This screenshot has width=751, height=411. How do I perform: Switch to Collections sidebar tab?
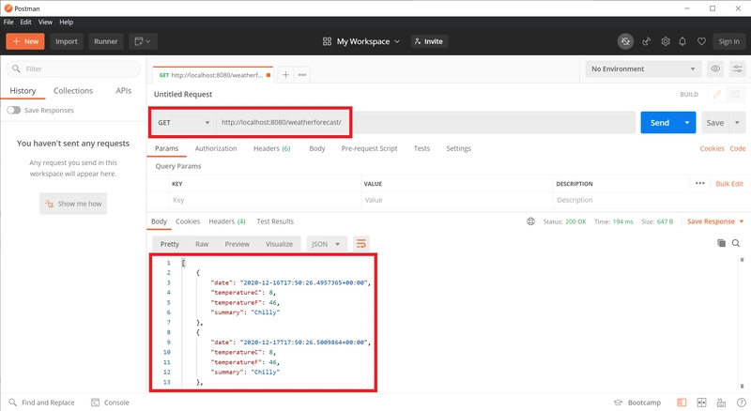(73, 90)
